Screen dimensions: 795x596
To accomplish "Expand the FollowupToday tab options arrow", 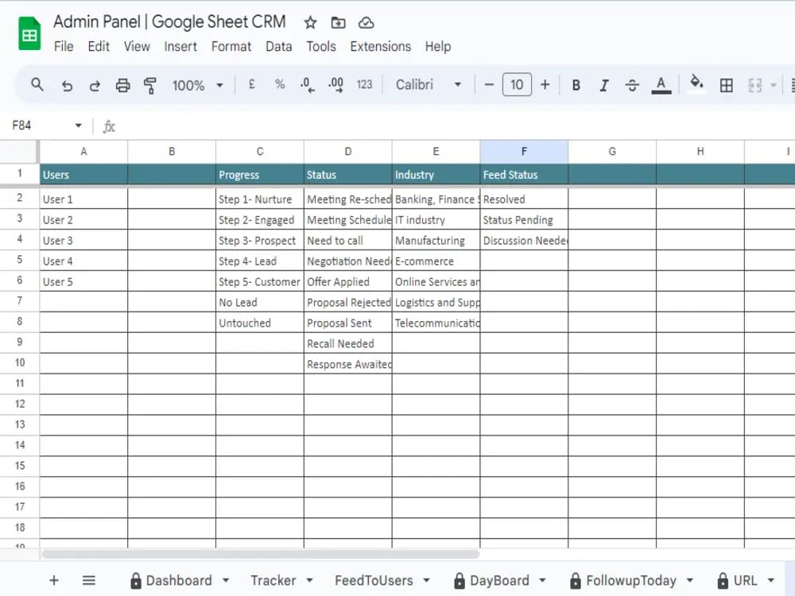I will click(690, 580).
